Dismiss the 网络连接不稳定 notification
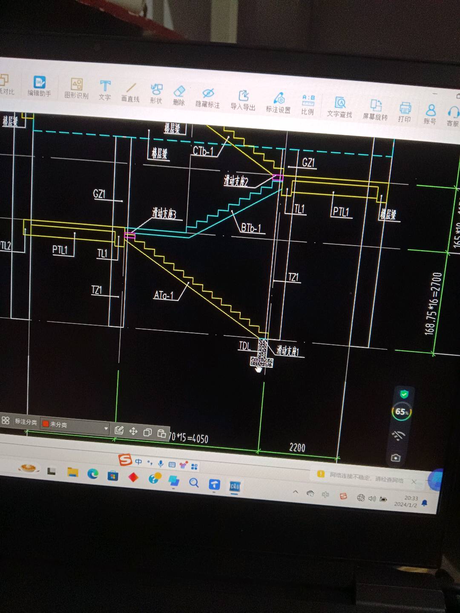The width and height of the screenshot is (460, 613). (x=414, y=481)
